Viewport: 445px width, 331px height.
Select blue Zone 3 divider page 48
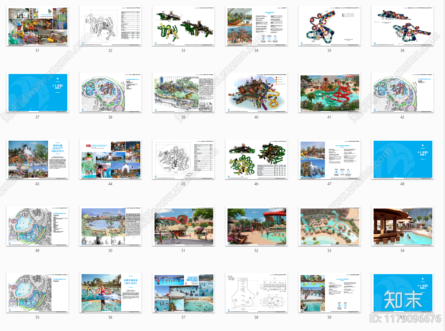pos(402,159)
